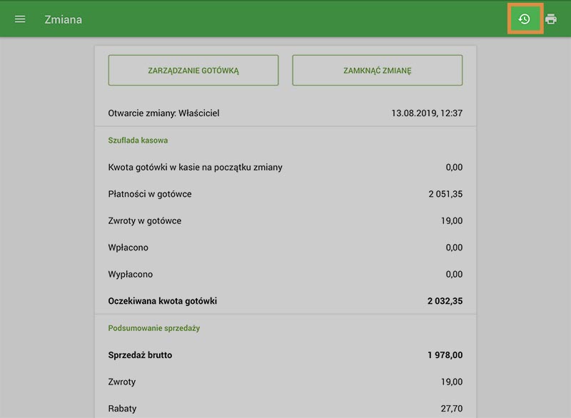The image size is (571, 418).
Task: Click the Rabaty amount 27,70
Action: tap(451, 409)
